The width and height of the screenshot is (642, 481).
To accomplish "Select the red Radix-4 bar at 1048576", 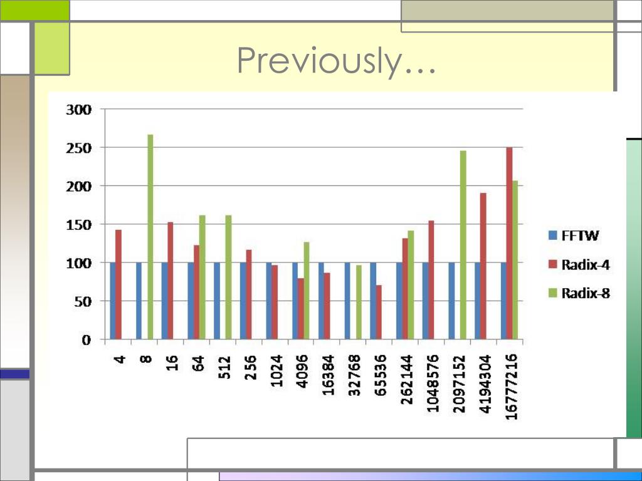I will [431, 280].
